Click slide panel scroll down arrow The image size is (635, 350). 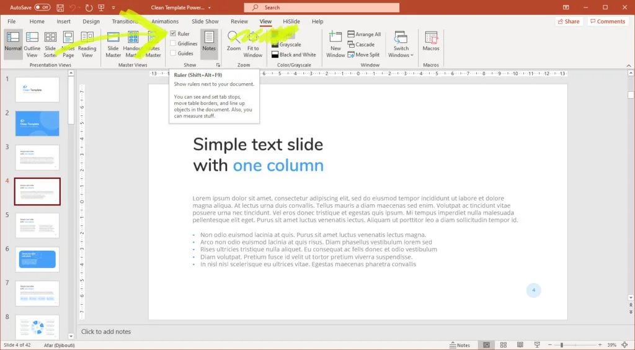pos(71,336)
